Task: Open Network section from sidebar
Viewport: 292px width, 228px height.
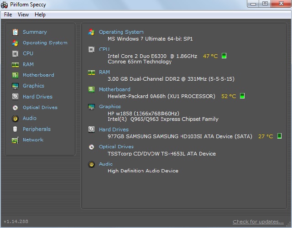Action: pos(33,140)
